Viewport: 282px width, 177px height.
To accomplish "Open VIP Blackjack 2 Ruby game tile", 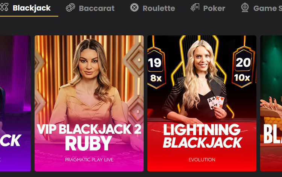I will tap(89, 103).
